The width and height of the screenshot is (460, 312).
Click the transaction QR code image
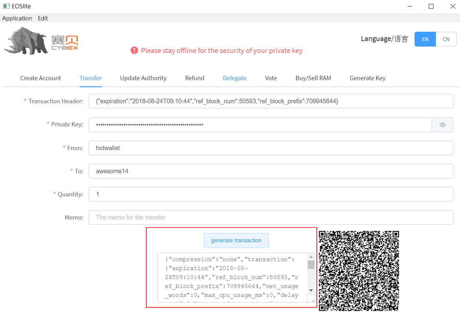click(359, 271)
